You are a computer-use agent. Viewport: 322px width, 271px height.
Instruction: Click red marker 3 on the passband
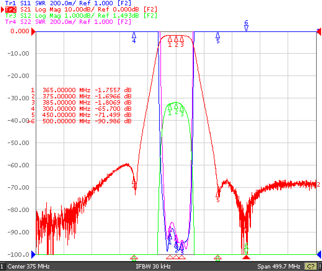tap(182, 41)
